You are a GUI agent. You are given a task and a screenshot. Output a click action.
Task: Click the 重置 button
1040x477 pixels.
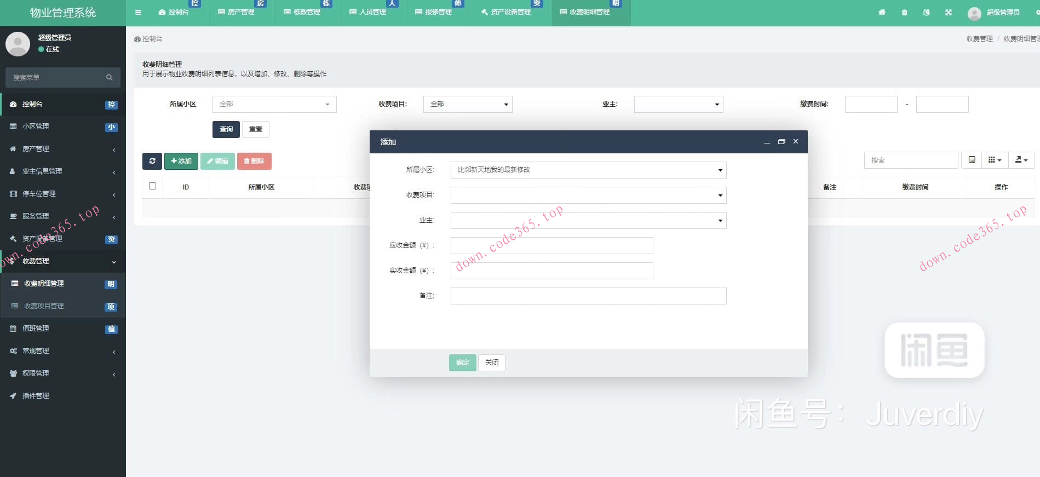[x=256, y=129]
